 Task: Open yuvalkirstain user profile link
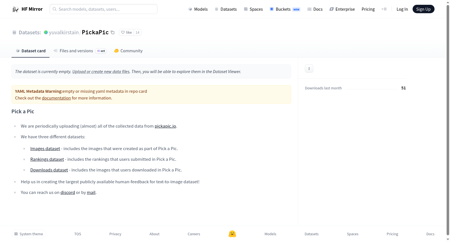coord(64,32)
